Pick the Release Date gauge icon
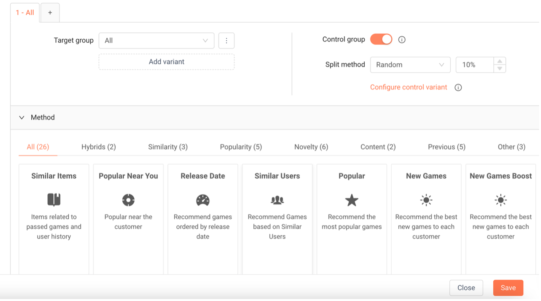 click(x=203, y=200)
